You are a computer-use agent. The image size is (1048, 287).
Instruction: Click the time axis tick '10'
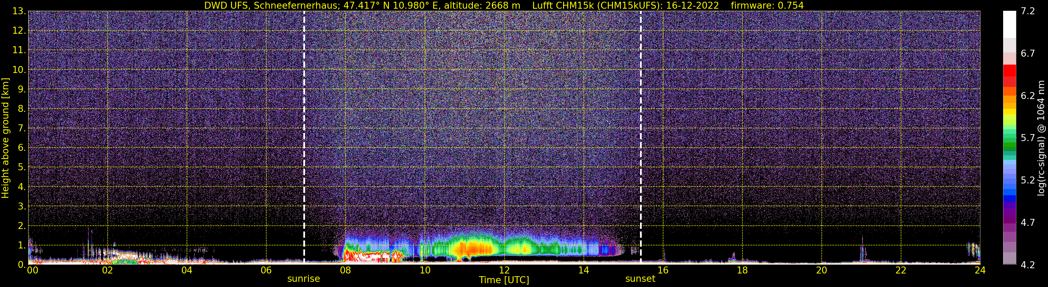(x=425, y=270)
